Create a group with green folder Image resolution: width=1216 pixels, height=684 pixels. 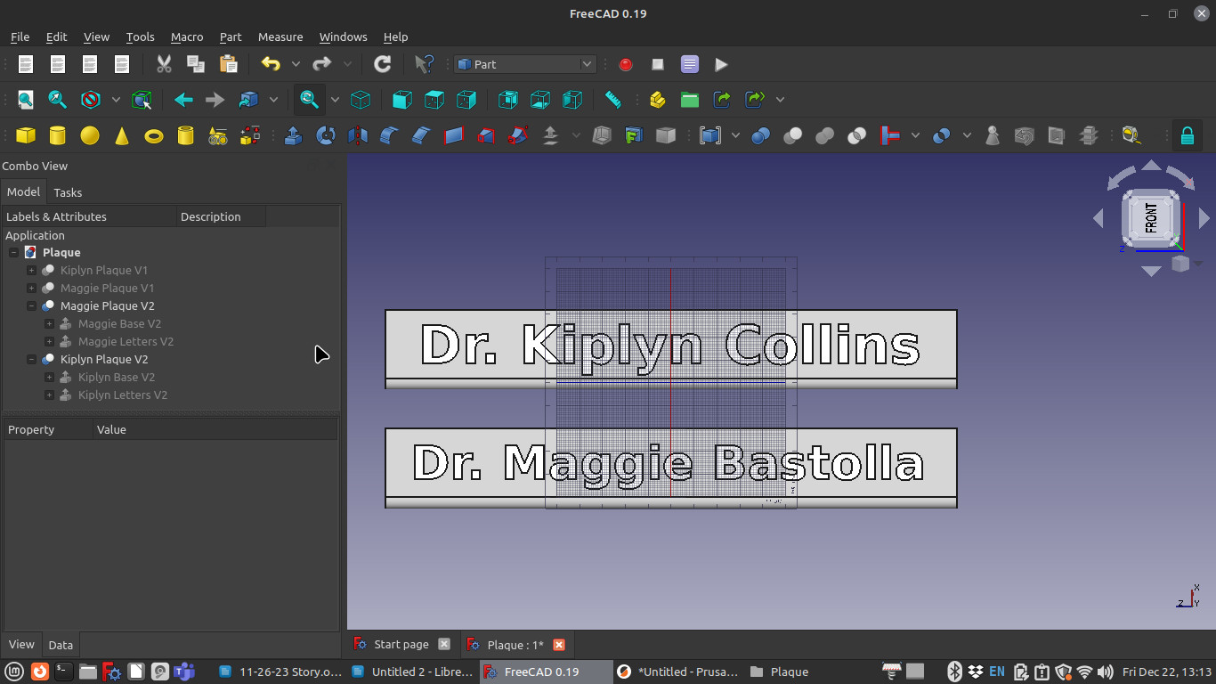[x=690, y=100]
